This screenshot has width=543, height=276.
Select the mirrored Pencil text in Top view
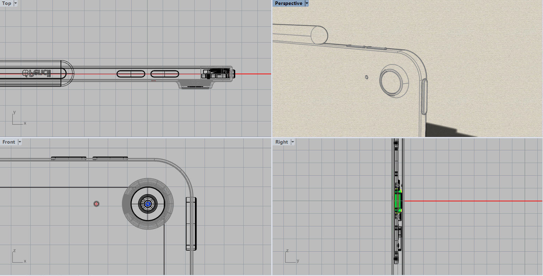tap(37, 73)
